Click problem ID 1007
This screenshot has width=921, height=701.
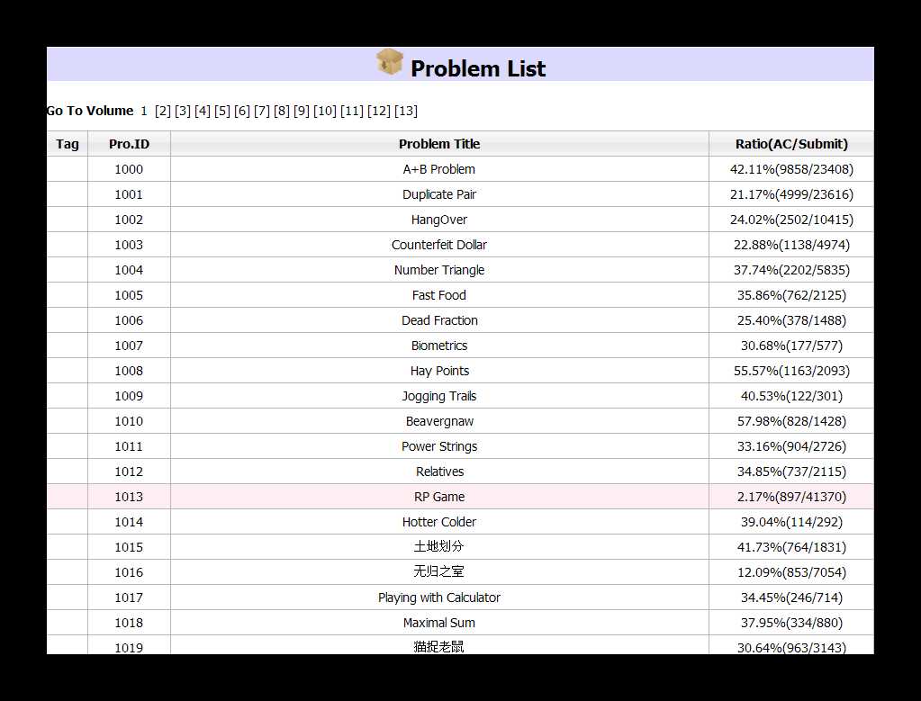pos(129,346)
